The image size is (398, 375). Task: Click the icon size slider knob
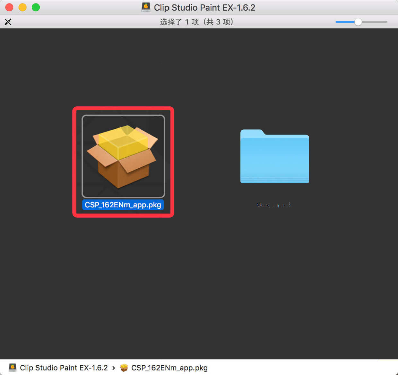(358, 22)
